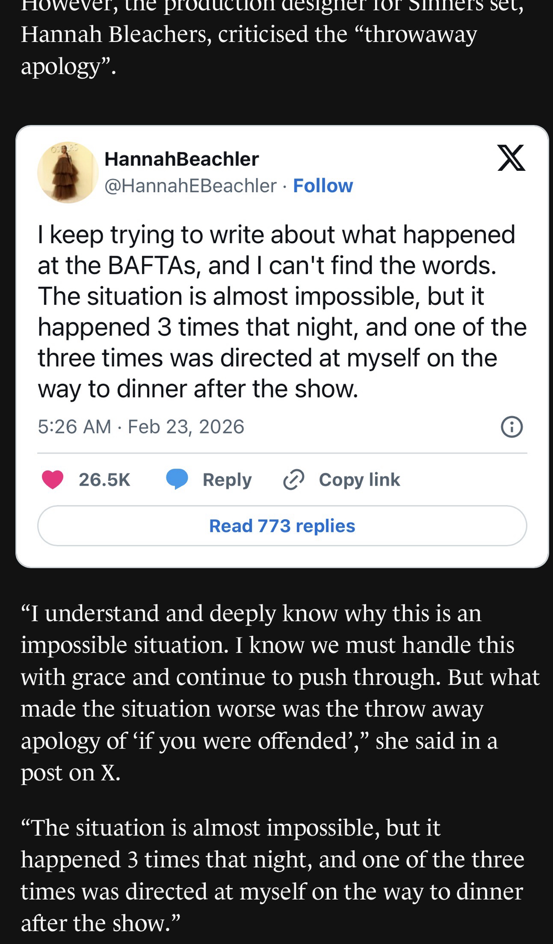This screenshot has width=553, height=944.
Task: Click the chain link copy icon
Action: [293, 480]
